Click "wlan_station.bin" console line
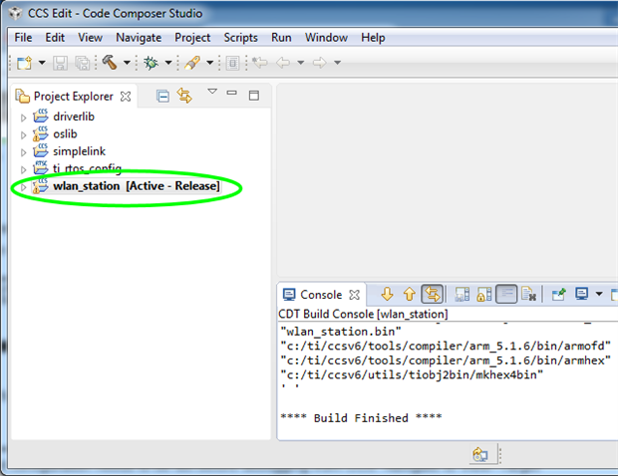The height and width of the screenshot is (476, 618). (x=341, y=332)
